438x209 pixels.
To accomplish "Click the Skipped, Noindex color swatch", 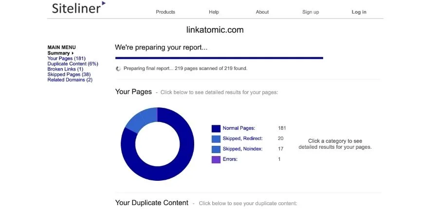I will pyautogui.click(x=216, y=149).
